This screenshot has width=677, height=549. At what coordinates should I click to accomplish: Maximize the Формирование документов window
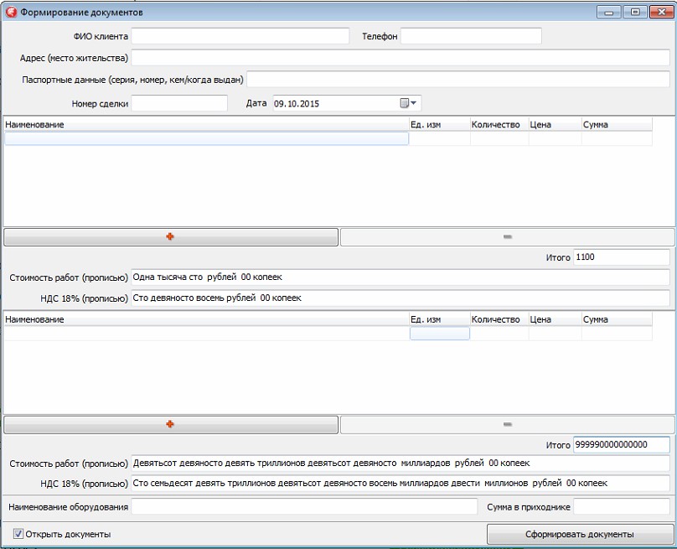(635, 12)
